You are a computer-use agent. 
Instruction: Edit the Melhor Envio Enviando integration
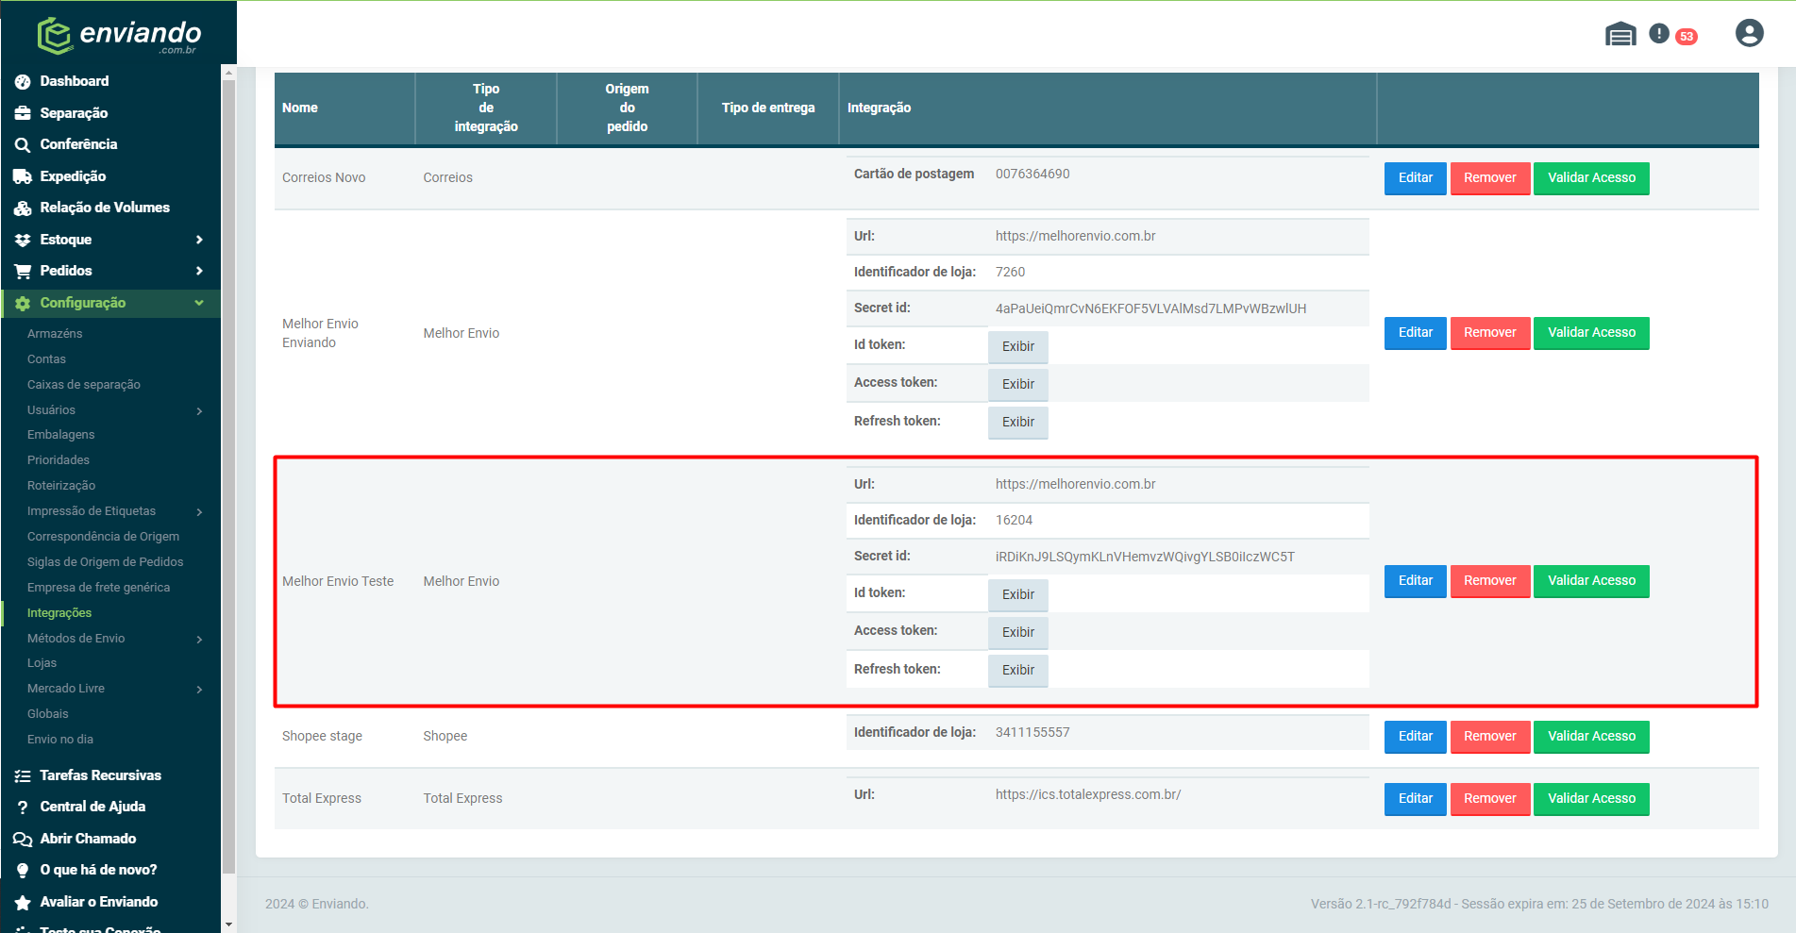tap(1415, 333)
